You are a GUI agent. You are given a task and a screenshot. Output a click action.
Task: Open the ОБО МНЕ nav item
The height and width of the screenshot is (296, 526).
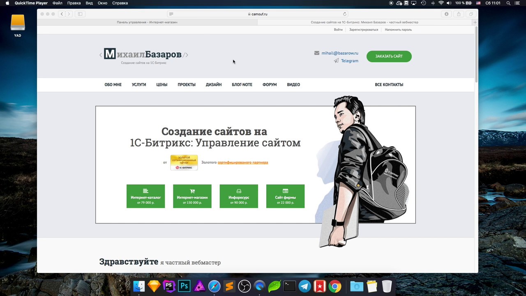(113, 85)
